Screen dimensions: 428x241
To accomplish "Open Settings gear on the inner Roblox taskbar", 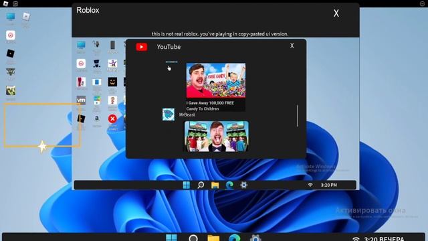I will [243, 185].
